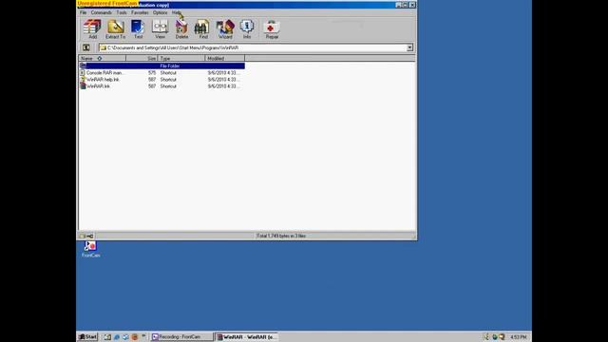Viewport: 608px width, 342px height.
Task: Click the WinRAR help.lnk file icon
Action: [x=83, y=80]
